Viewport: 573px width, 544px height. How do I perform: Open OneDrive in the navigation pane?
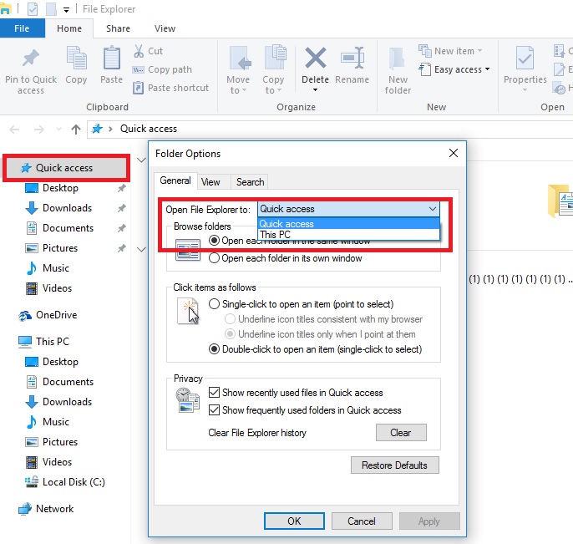pos(56,315)
